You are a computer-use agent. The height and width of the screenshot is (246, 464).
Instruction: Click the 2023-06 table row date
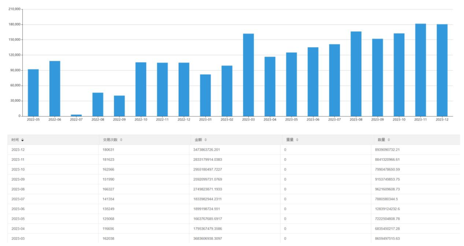18,209
